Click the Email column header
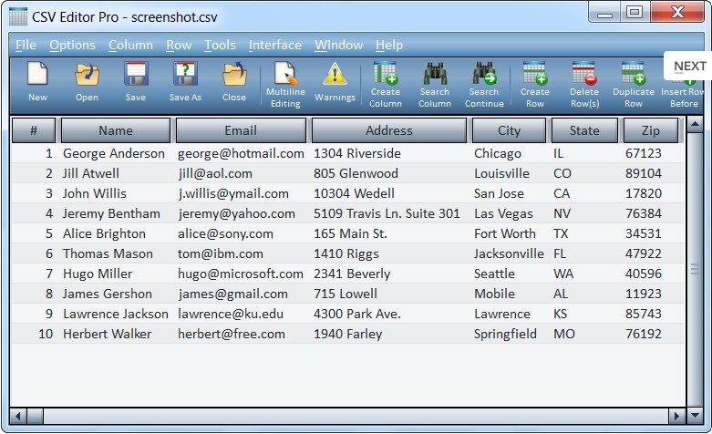Image resolution: width=712 pixels, height=434 pixels. (x=241, y=130)
